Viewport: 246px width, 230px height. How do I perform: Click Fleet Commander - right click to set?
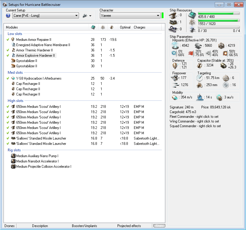194,117
